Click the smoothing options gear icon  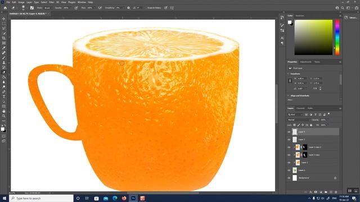(128, 8)
